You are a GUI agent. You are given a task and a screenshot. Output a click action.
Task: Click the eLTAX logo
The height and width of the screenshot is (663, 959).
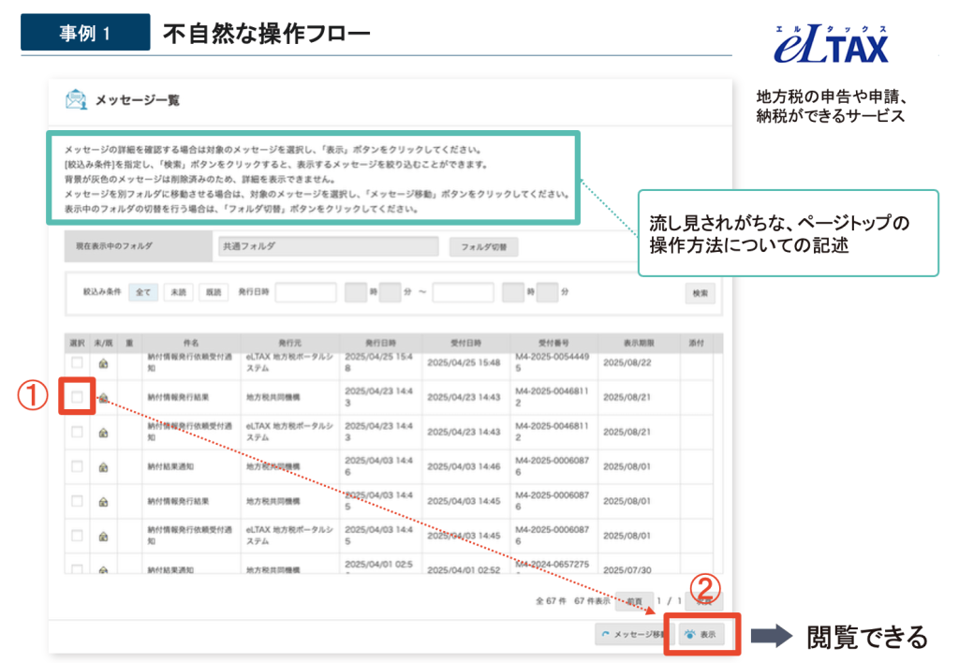(831, 44)
